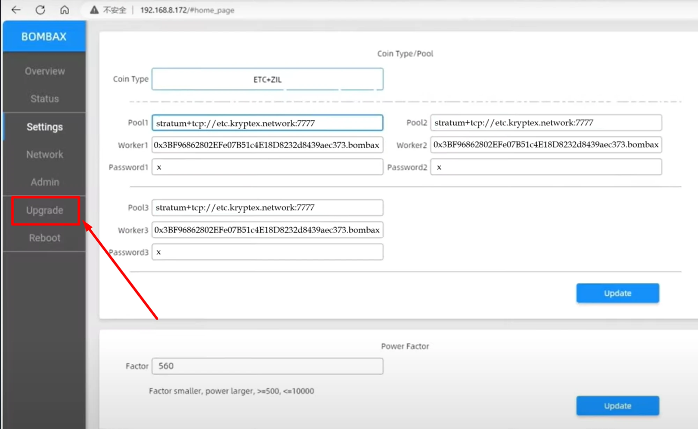Viewport: 698px width, 429px height.
Task: Open the Overview menu item
Action: [45, 71]
